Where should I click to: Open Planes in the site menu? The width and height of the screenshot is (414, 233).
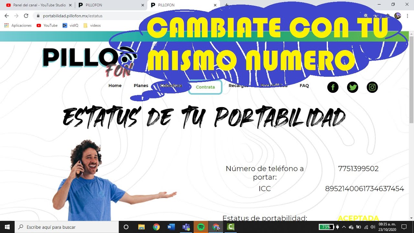point(141,86)
